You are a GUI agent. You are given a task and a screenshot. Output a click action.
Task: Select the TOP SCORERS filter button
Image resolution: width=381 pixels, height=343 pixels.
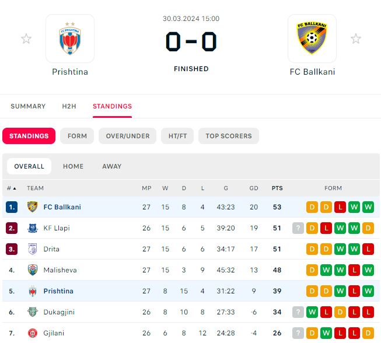point(229,136)
